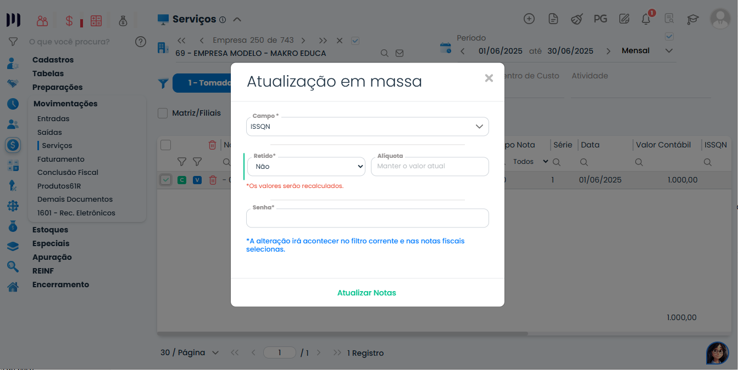Open Saídas in Movimentações menu
Image resolution: width=738 pixels, height=370 pixels.
tap(49, 132)
